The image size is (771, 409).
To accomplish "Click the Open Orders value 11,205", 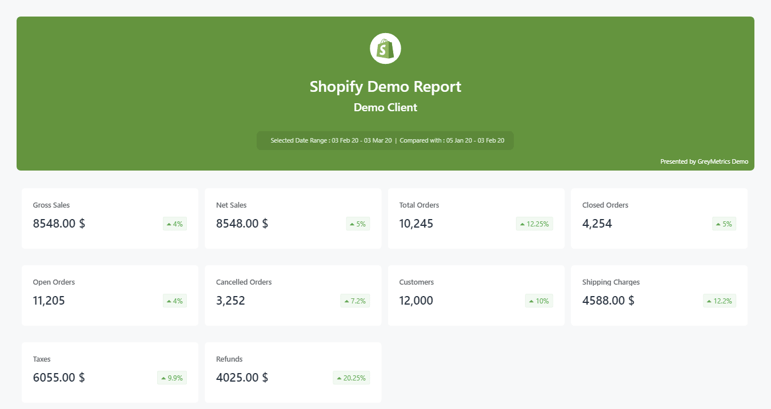I will point(49,301).
